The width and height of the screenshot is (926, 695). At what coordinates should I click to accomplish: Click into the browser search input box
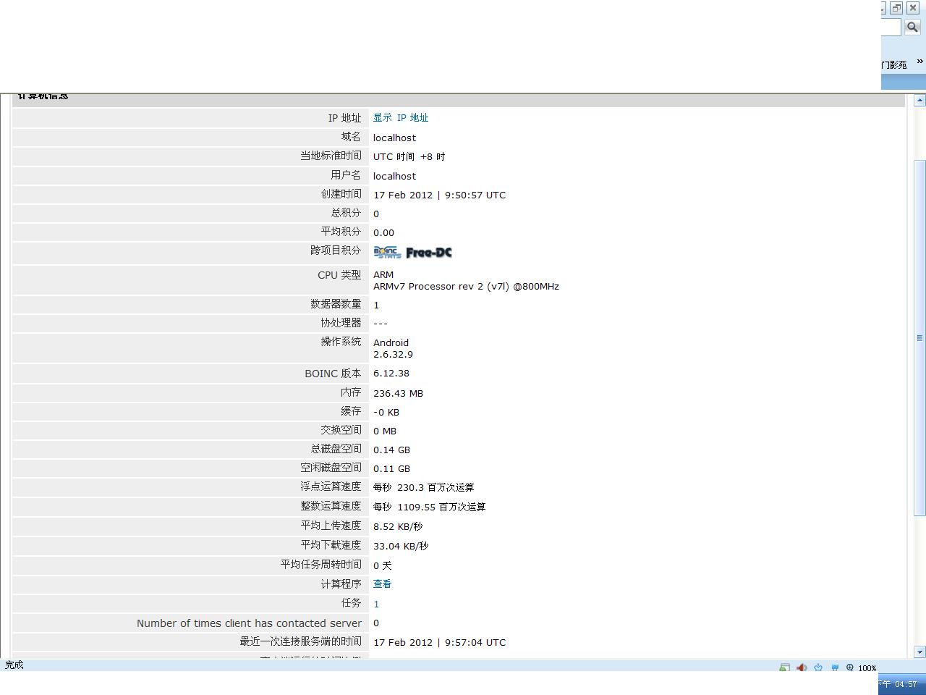(891, 27)
